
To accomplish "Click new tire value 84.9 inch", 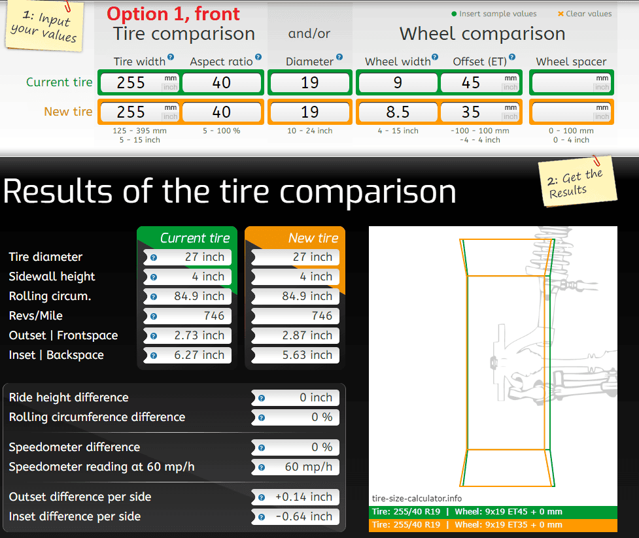I will click(x=296, y=297).
